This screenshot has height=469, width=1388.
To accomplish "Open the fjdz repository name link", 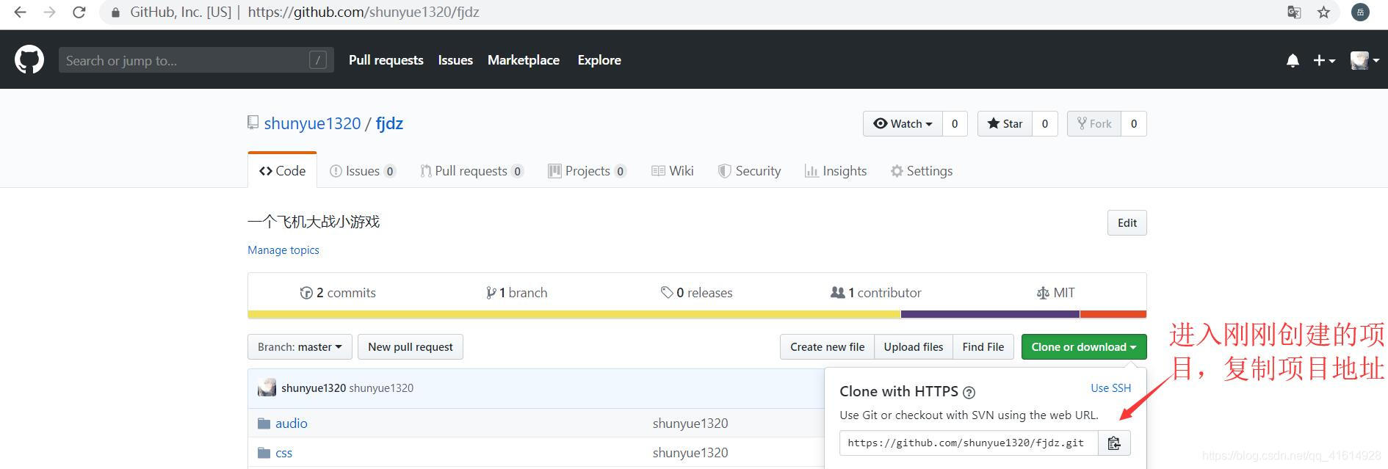I will [389, 123].
